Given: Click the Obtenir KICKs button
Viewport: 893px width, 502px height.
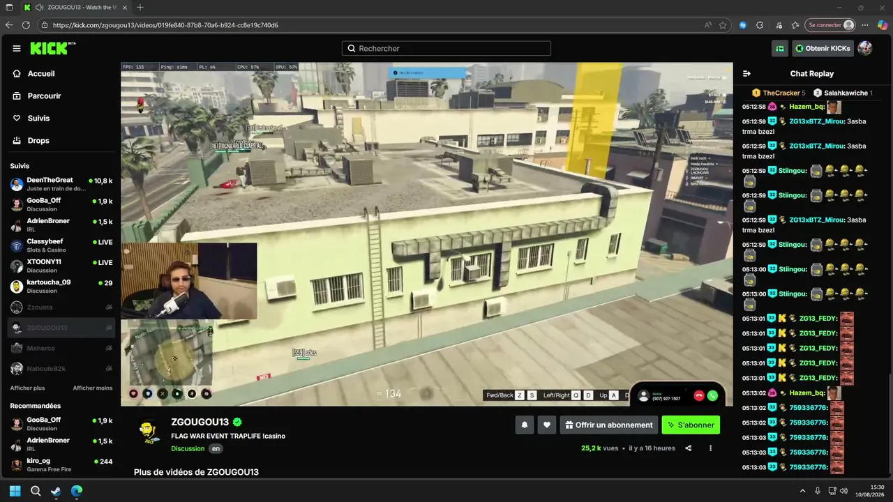Looking at the screenshot, I should (823, 48).
